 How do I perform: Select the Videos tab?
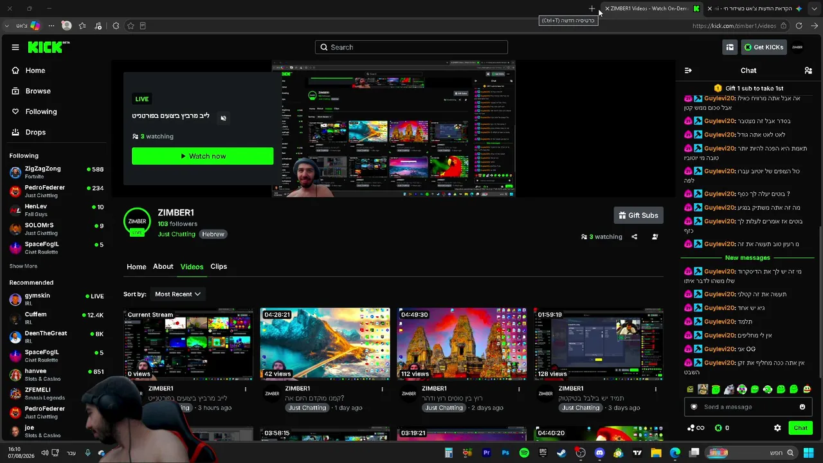point(192,267)
